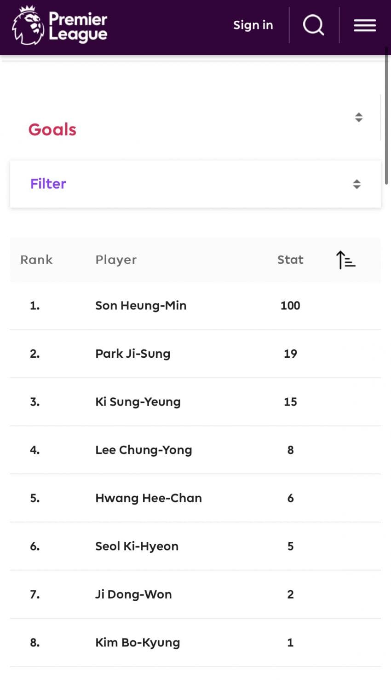Open the hamburger menu
391x680 pixels.
[x=365, y=25]
